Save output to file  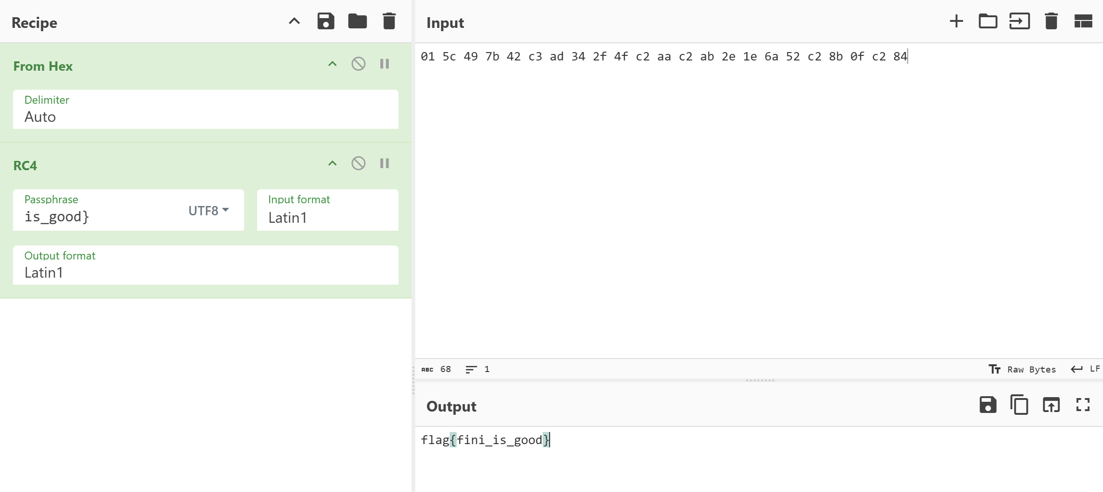pyautogui.click(x=988, y=405)
